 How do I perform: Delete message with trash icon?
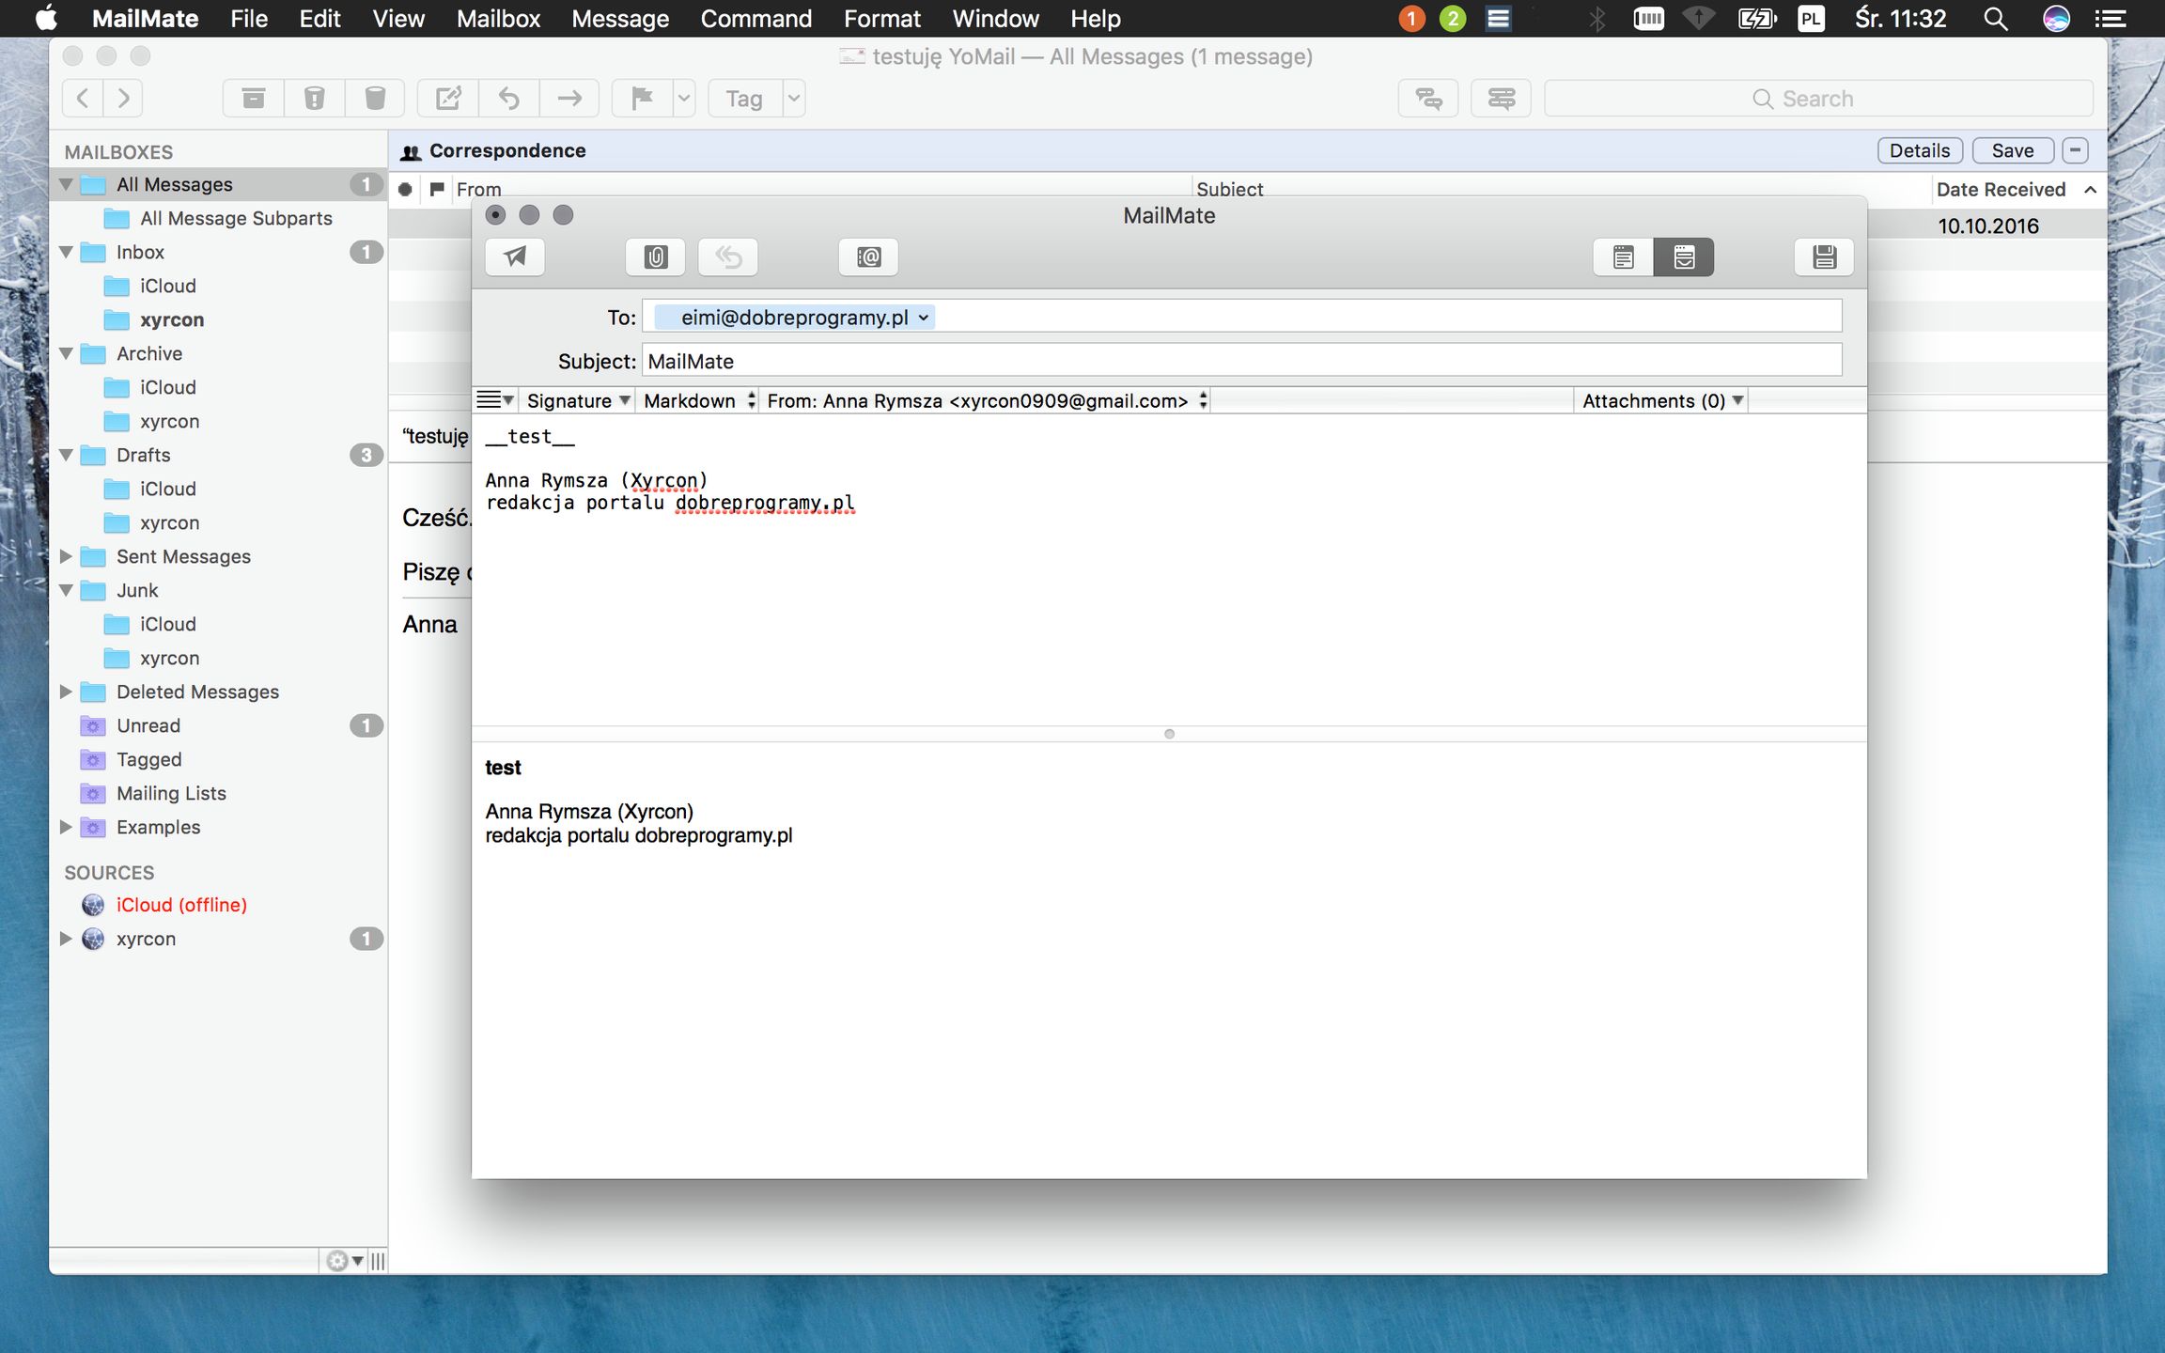tap(376, 97)
